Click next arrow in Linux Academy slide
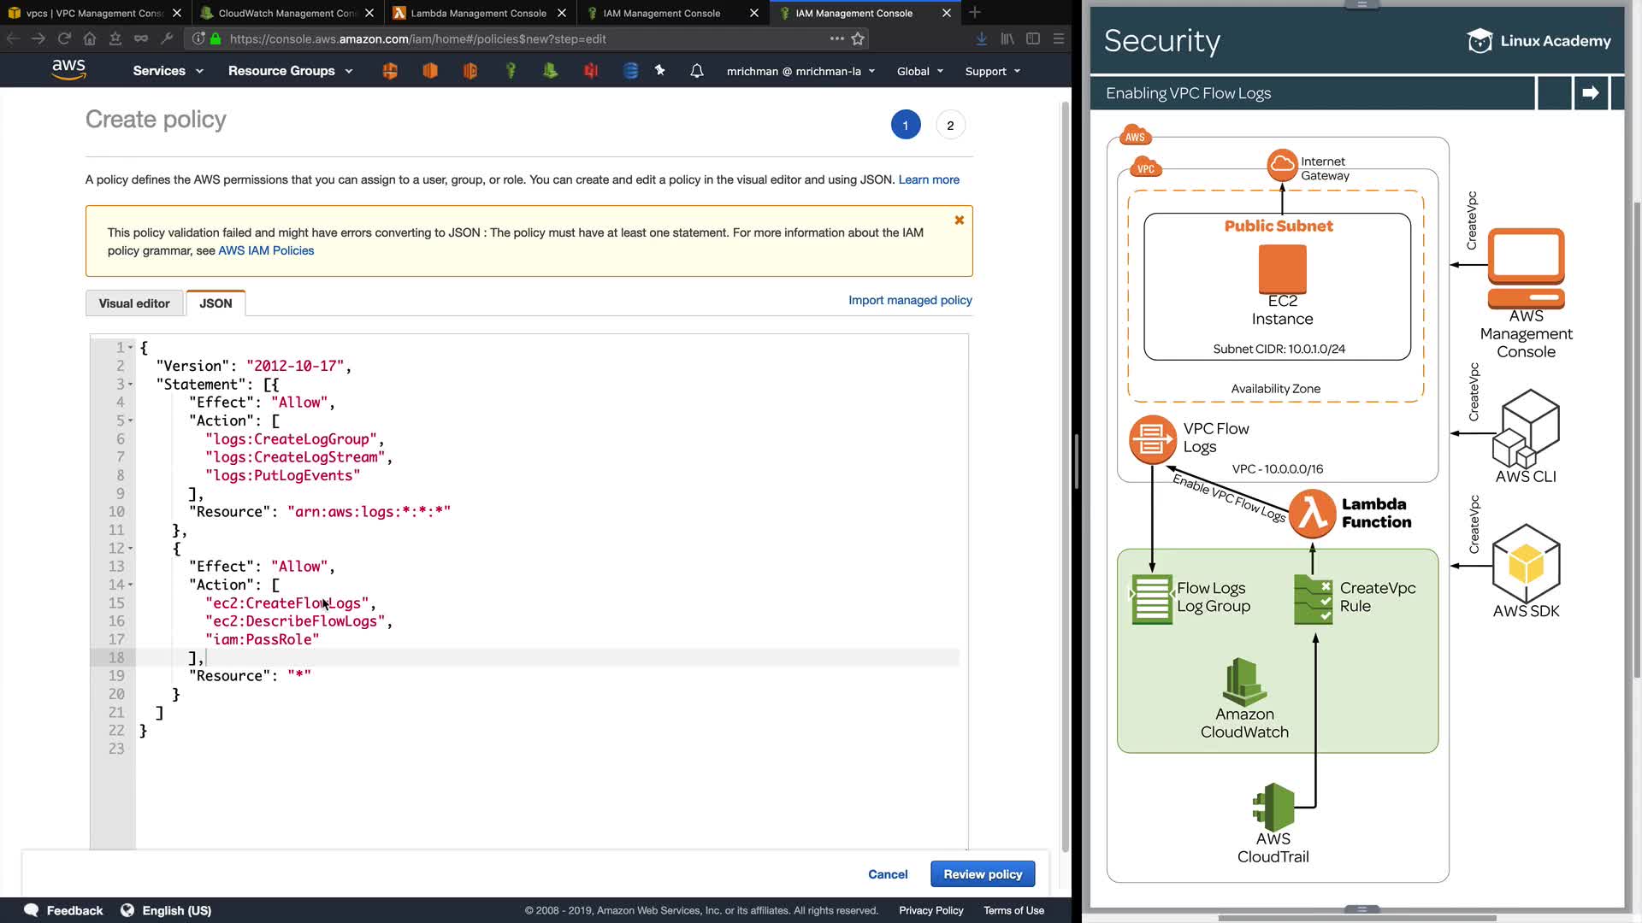The width and height of the screenshot is (1642, 923). (1590, 93)
